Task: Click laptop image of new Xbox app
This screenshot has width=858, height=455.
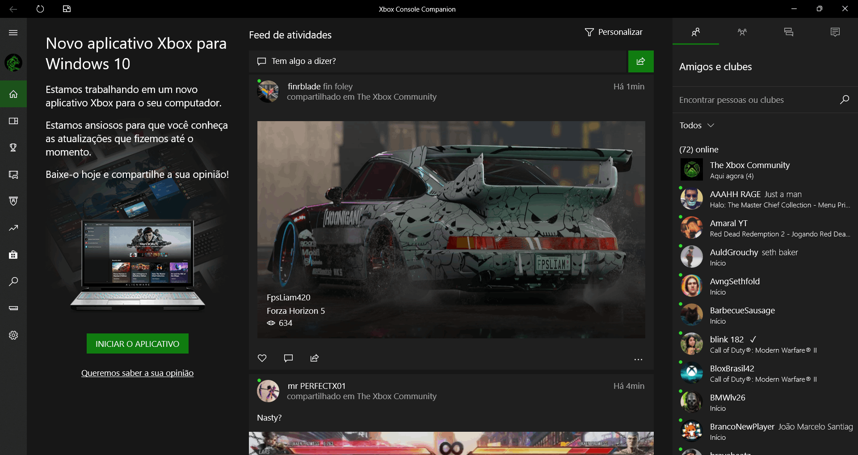Action: pyautogui.click(x=138, y=265)
